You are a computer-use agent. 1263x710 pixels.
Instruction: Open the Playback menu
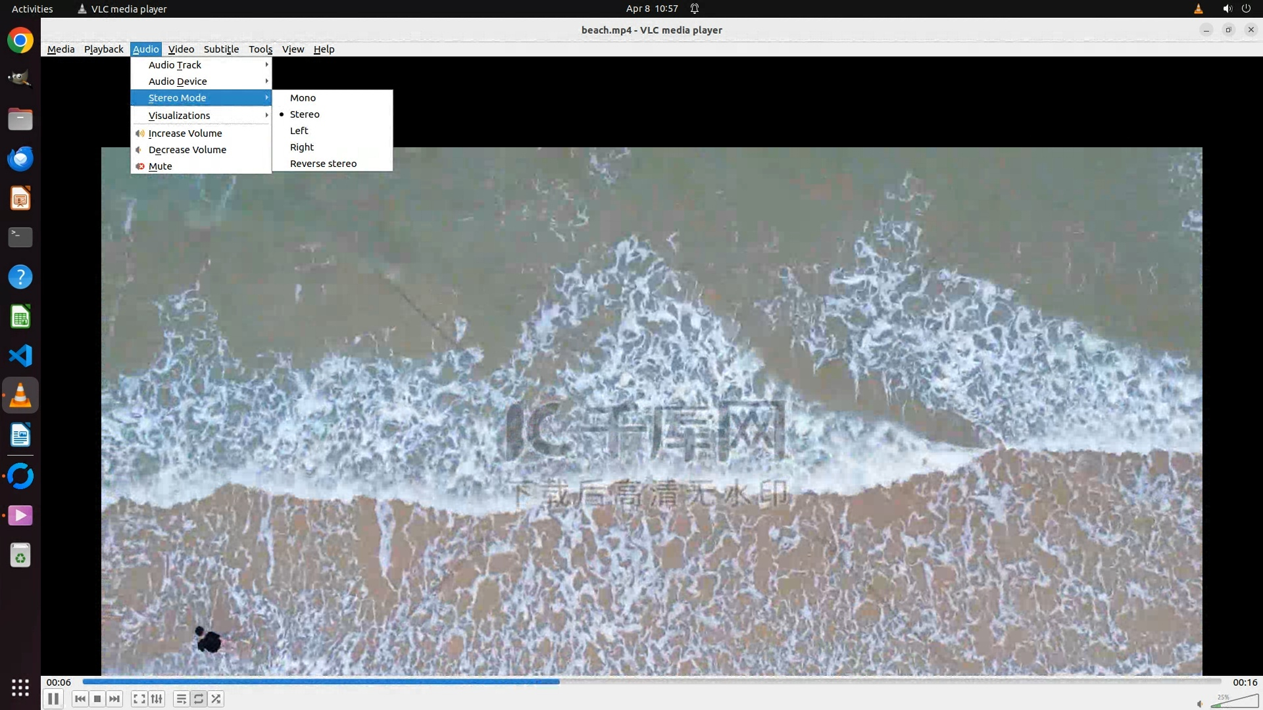click(x=103, y=49)
